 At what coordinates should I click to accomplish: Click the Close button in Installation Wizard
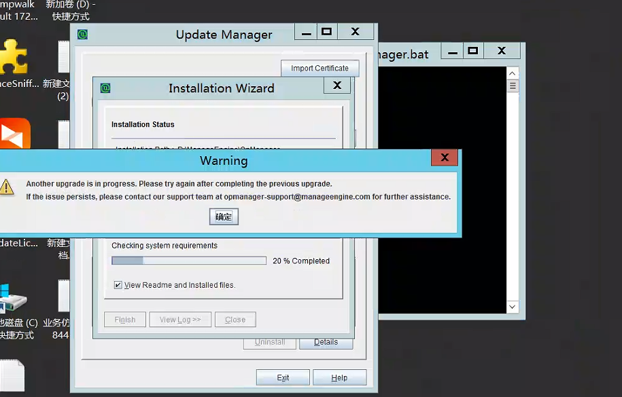pyautogui.click(x=235, y=320)
